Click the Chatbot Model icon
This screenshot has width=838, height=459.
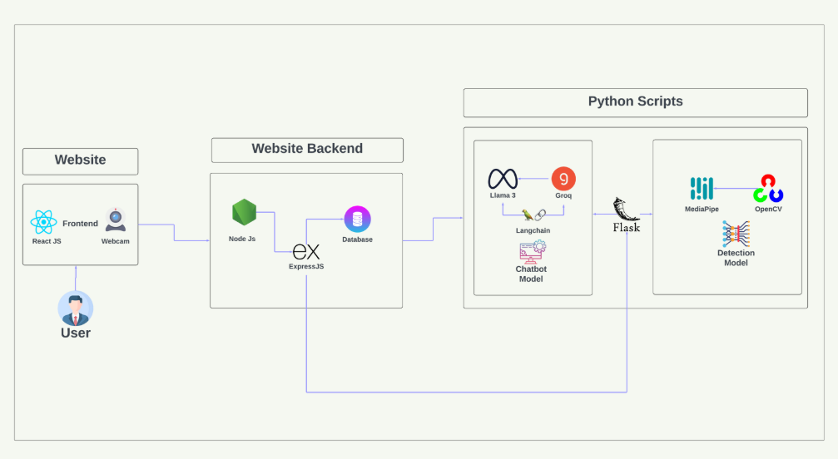point(532,250)
